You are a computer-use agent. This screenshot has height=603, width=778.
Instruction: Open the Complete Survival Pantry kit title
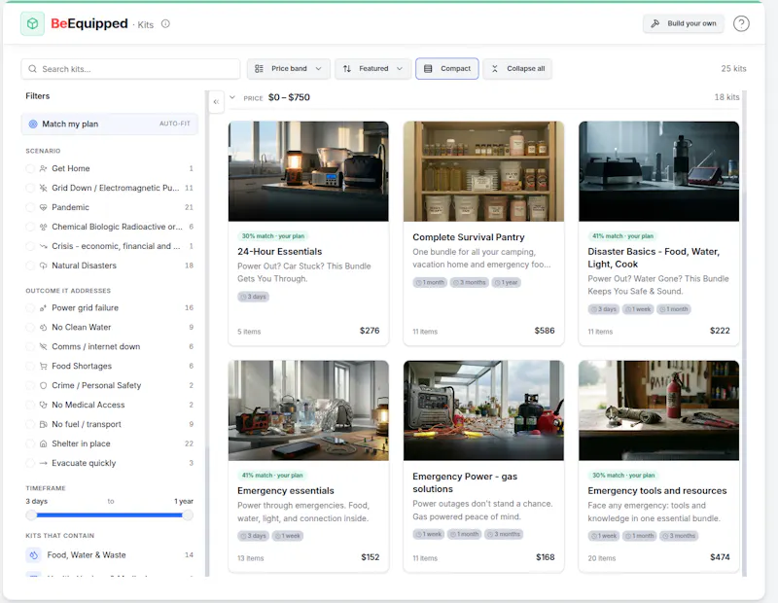pyautogui.click(x=469, y=237)
